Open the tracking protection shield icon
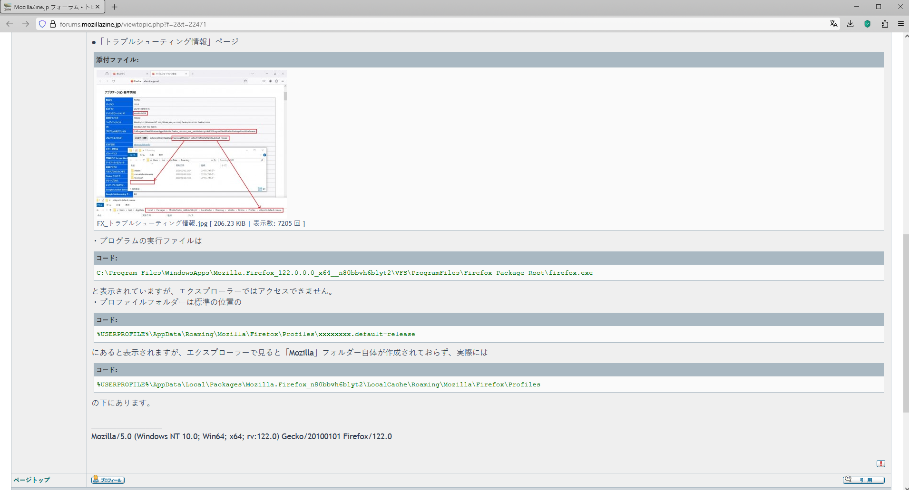909x490 pixels. coord(42,24)
